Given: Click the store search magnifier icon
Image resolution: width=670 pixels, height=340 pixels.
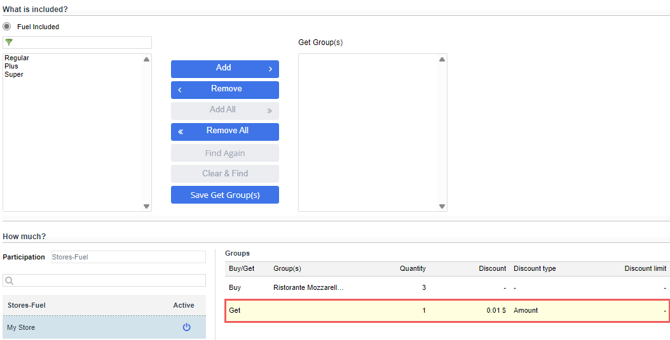Looking at the screenshot, I should (x=9, y=280).
